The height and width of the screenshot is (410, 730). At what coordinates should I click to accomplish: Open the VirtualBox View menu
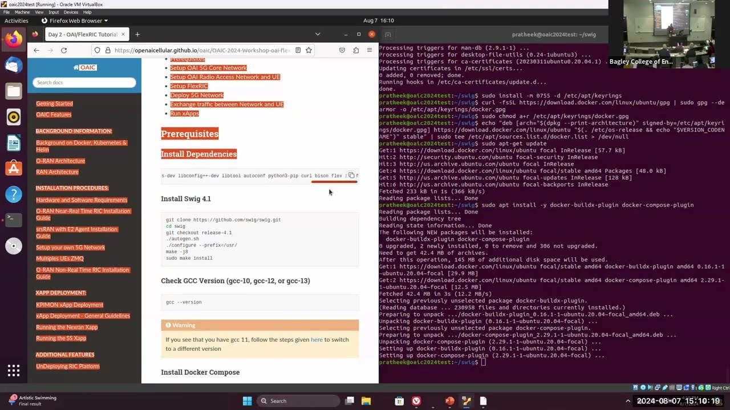tap(39, 12)
